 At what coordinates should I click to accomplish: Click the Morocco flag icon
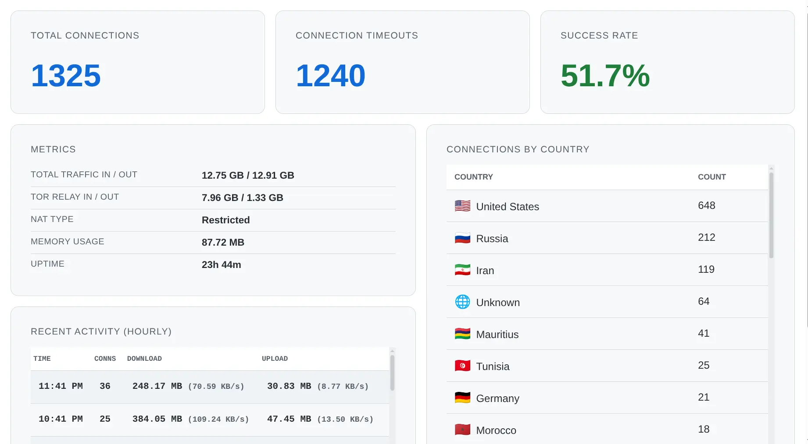click(x=462, y=430)
